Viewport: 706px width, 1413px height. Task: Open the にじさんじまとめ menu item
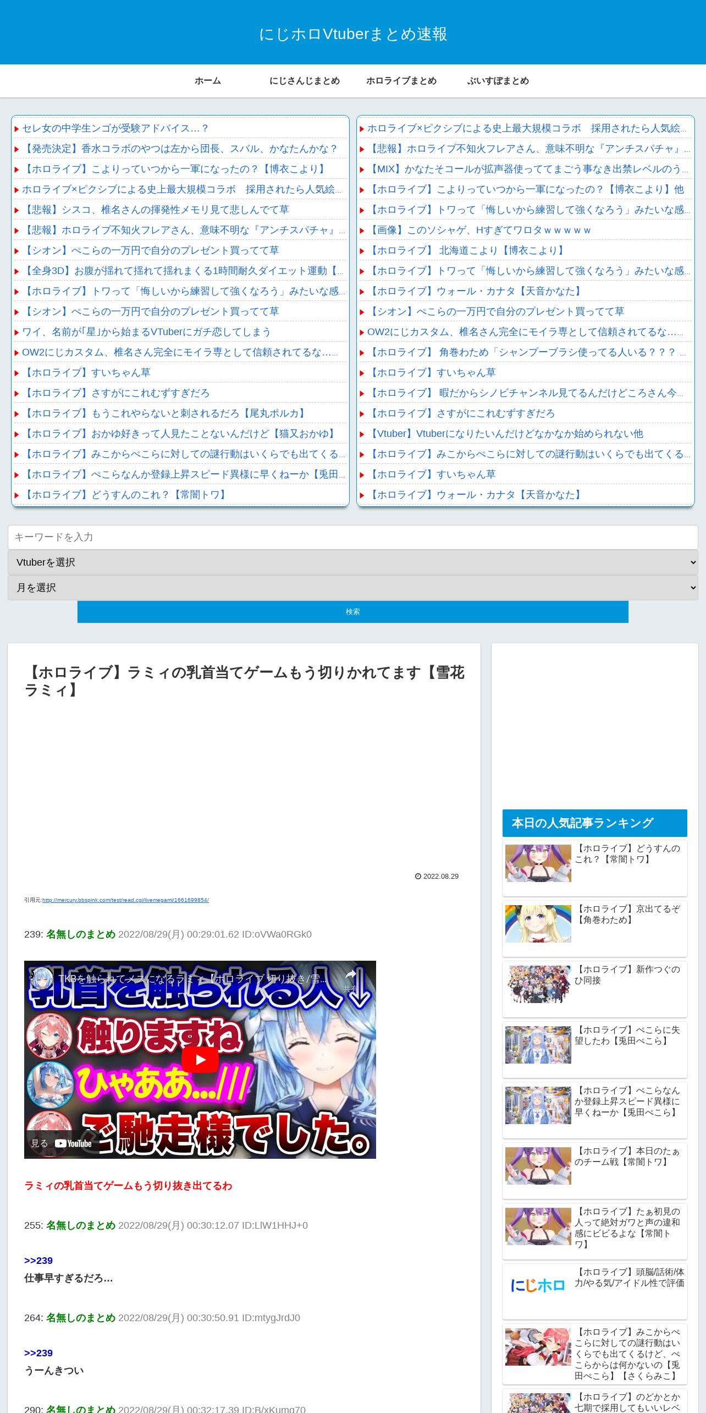305,81
